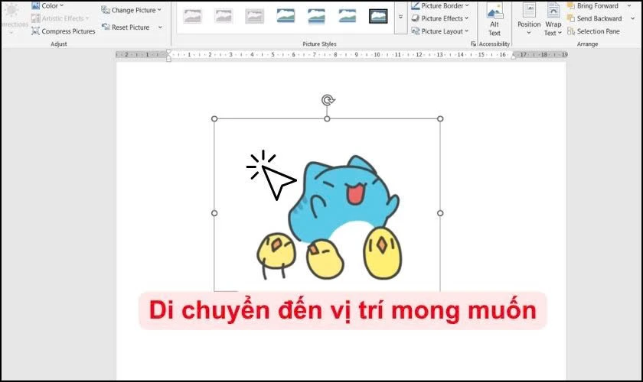Screen dimensions: 643x382
Task: Open Artistic Effects dropdown
Action: coord(60,18)
